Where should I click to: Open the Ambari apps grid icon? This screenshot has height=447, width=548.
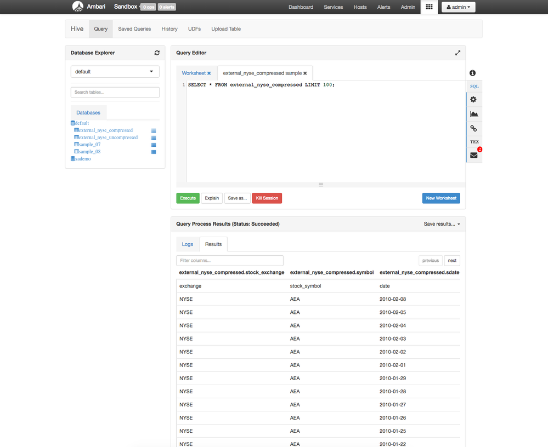coord(429,7)
